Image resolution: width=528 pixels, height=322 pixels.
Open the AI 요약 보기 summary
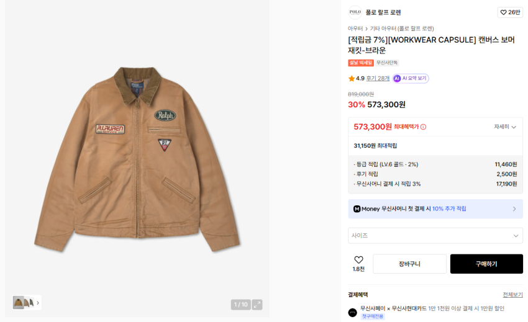(411, 78)
